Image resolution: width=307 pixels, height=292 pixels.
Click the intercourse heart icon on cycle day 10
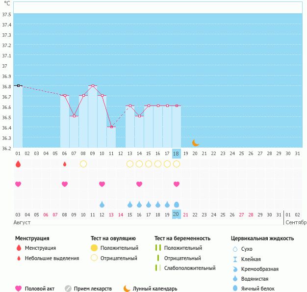tap(102, 184)
